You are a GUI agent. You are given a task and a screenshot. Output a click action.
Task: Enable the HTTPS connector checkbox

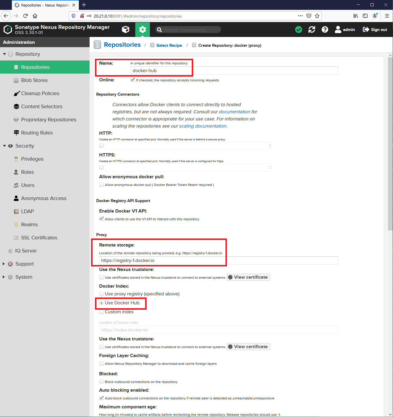(x=102, y=168)
